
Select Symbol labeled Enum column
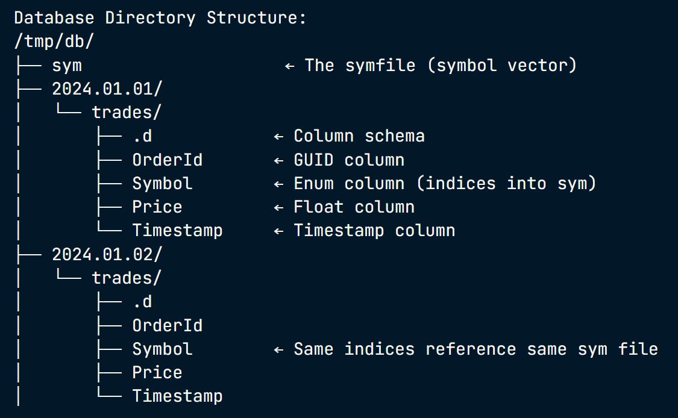tap(162, 184)
